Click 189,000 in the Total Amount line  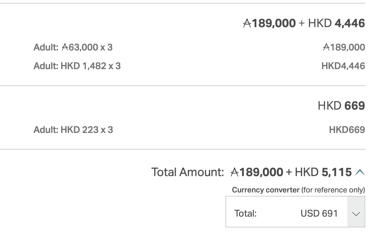tap(261, 172)
